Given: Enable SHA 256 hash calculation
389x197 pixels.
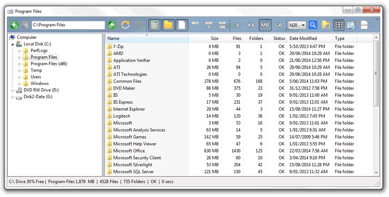Looking at the screenshot, I should coord(222,25).
